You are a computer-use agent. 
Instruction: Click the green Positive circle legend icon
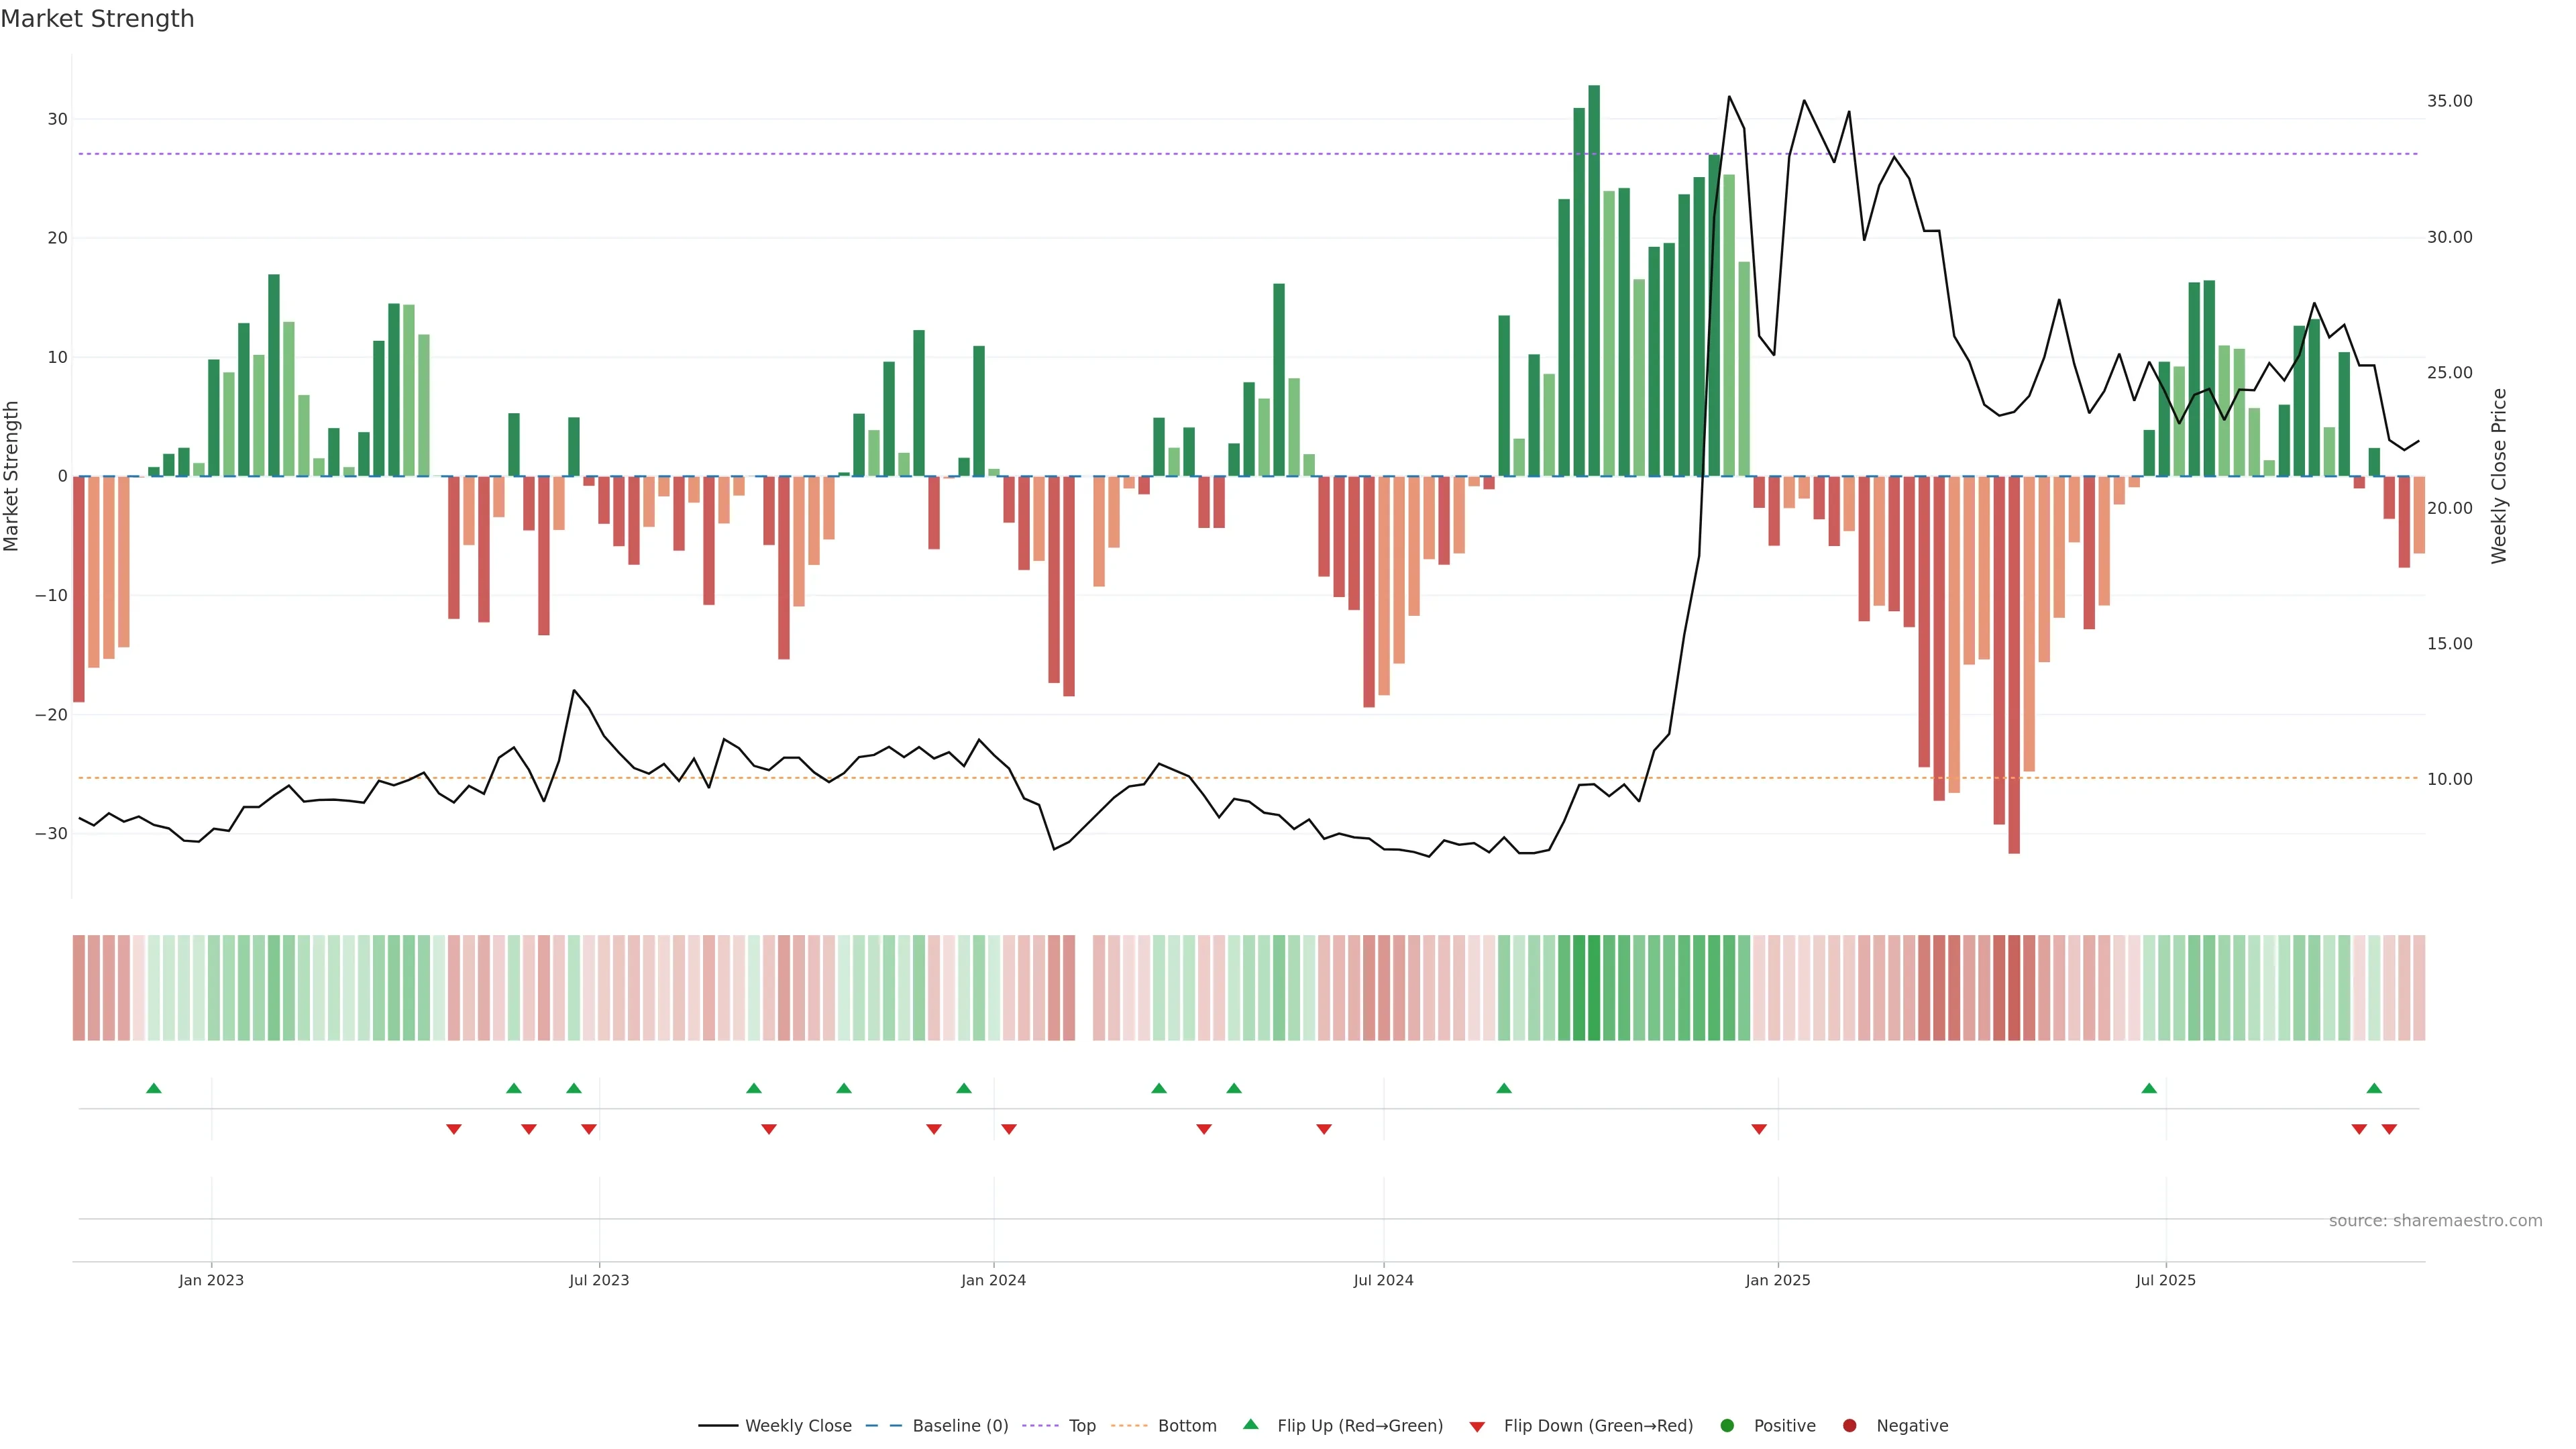click(x=1727, y=1425)
